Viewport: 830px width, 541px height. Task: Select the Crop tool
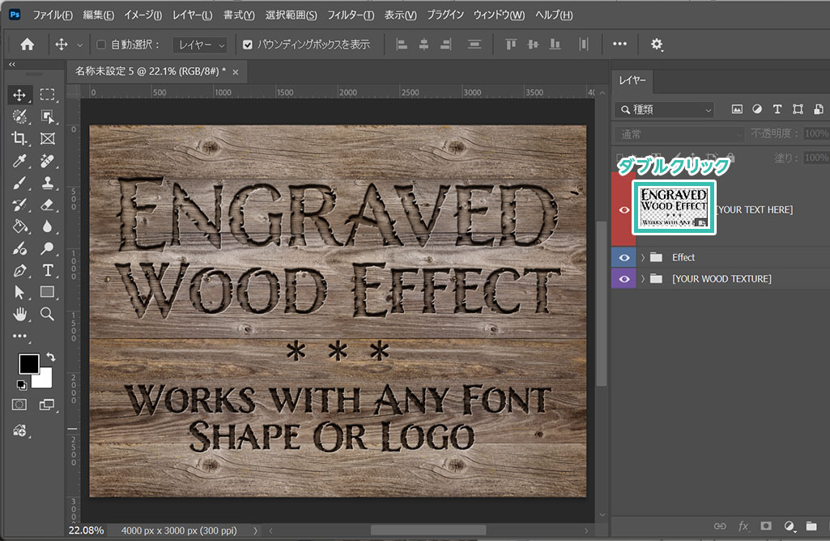pyautogui.click(x=19, y=138)
